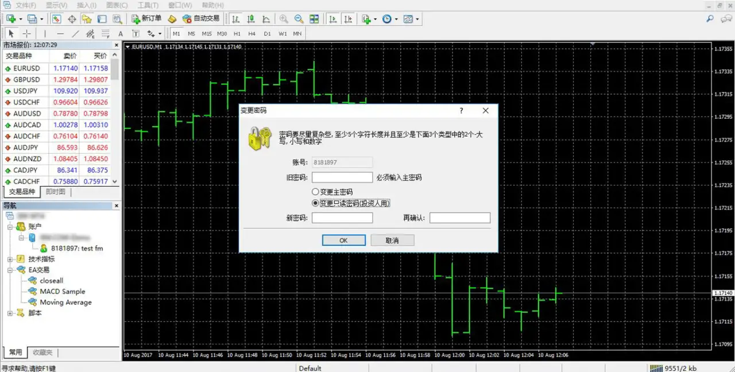Viewport: 735px width, 372px height.
Task: Switch chart to bar chart icon
Action: [x=235, y=19]
